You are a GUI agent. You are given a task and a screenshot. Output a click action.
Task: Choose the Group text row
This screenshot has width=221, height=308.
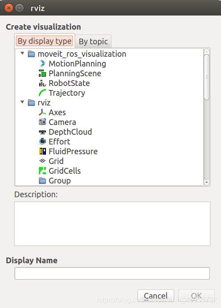(60, 181)
